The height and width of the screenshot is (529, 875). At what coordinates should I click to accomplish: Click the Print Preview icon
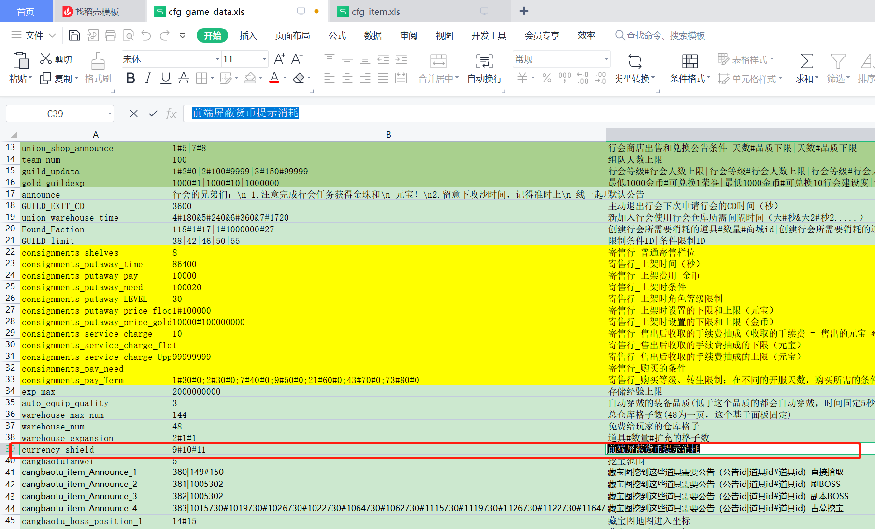coord(129,35)
